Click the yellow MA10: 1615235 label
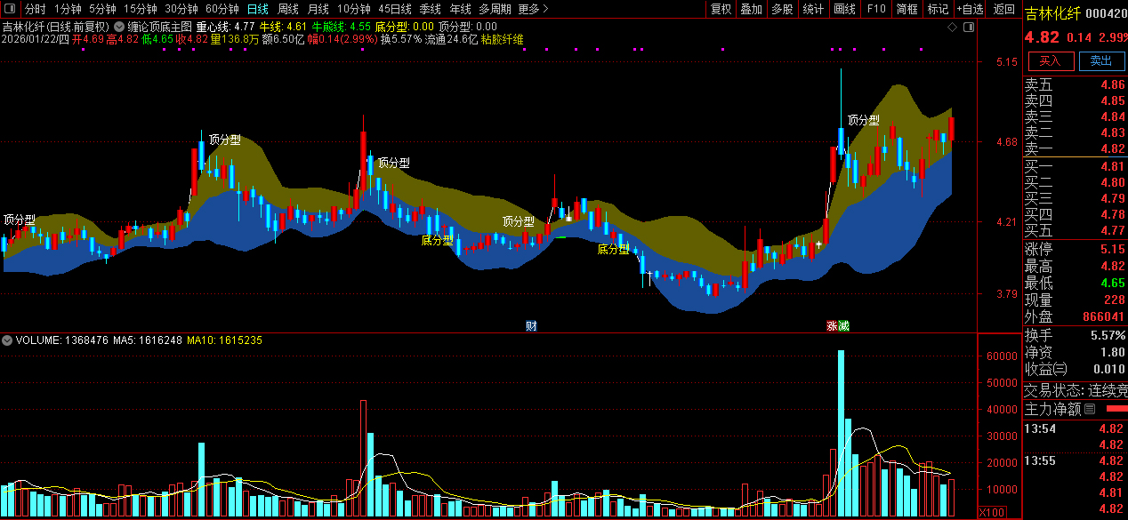The width and height of the screenshot is (1128, 520). point(224,340)
